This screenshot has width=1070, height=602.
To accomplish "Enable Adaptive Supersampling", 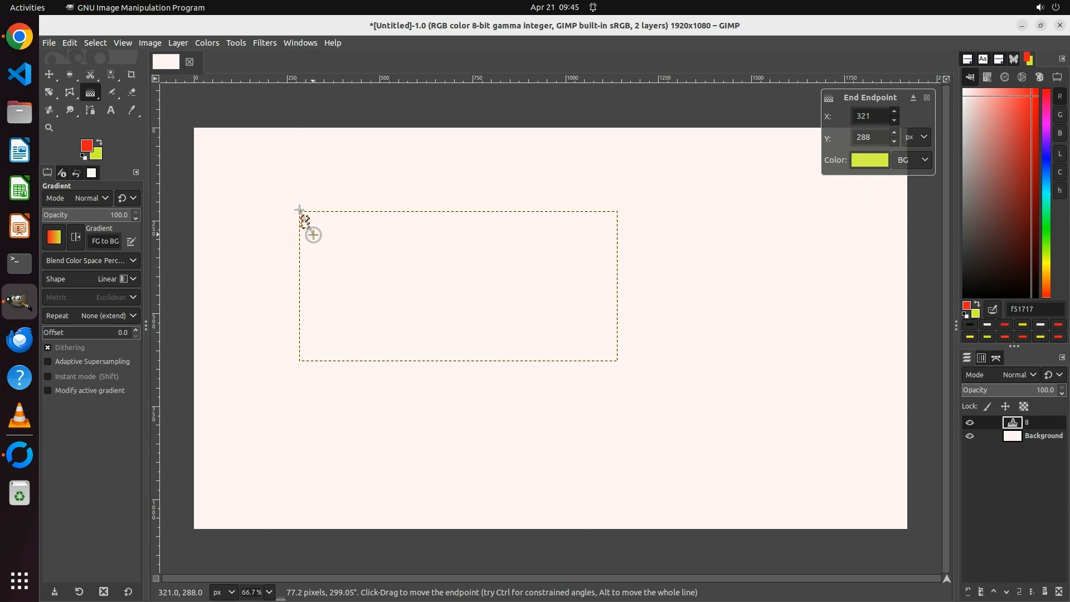I will 48,362.
